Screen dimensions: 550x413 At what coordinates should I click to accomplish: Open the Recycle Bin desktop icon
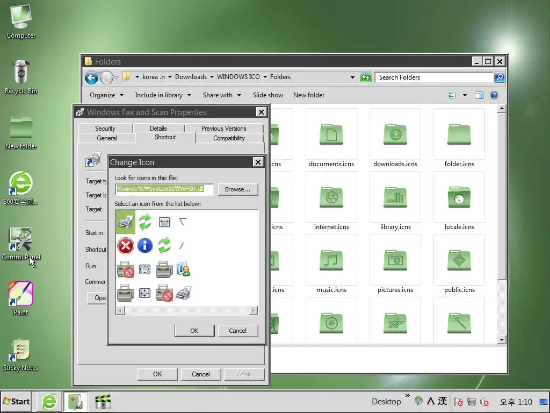(x=21, y=77)
